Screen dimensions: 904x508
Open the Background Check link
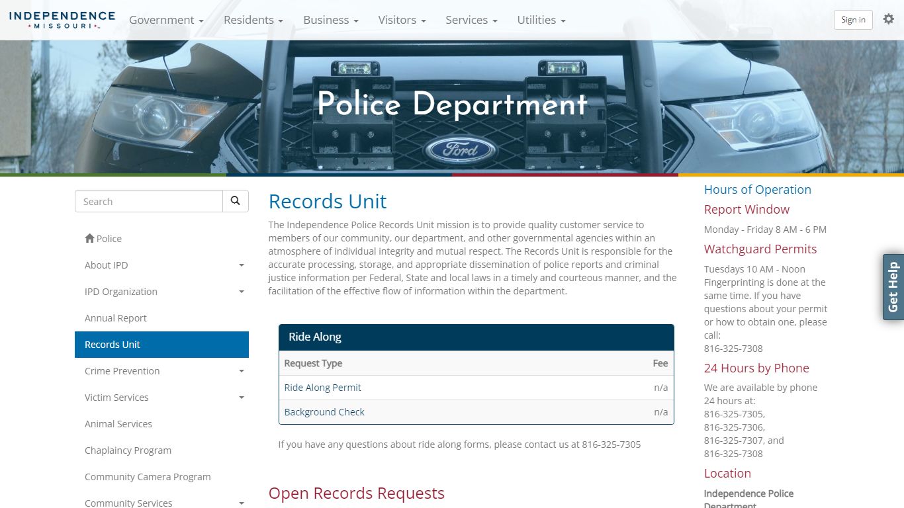324,412
